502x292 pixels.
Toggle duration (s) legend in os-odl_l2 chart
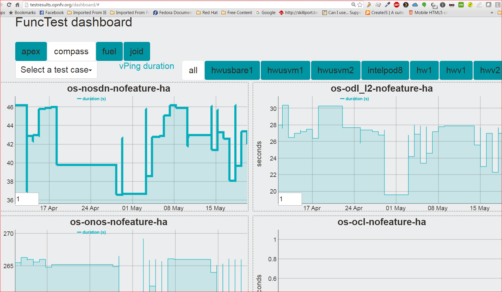click(355, 99)
